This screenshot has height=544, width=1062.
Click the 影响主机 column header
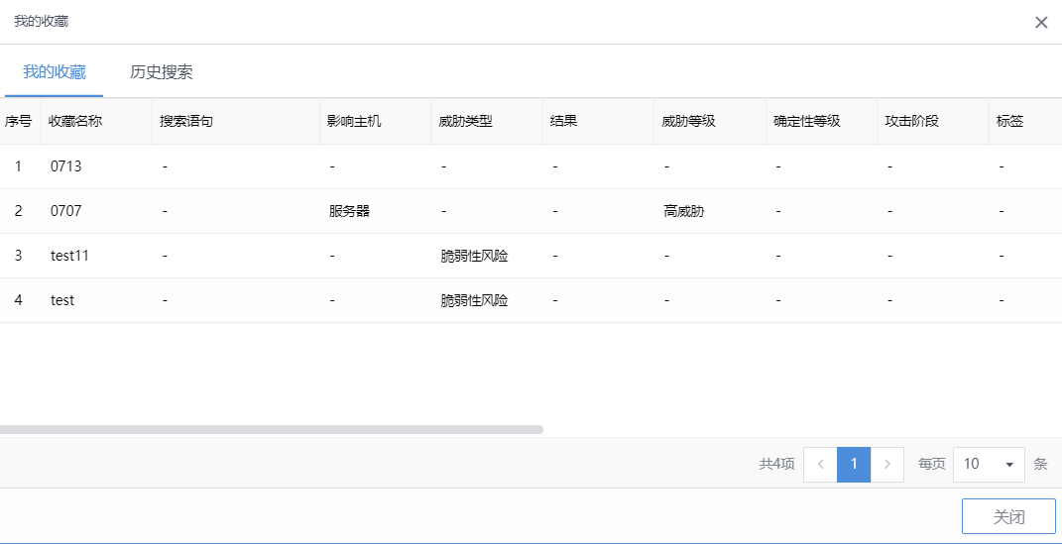pyautogui.click(x=354, y=122)
